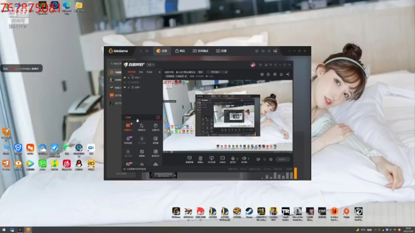
Task: Switch to the WeGame live stream tab
Action: [222, 51]
